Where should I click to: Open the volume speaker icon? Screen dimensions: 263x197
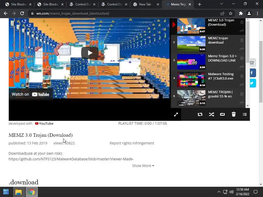(x=231, y=192)
